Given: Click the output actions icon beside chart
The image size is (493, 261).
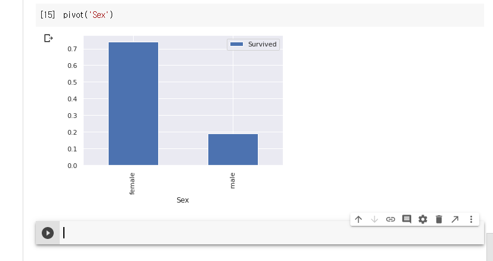Looking at the screenshot, I should (49, 39).
